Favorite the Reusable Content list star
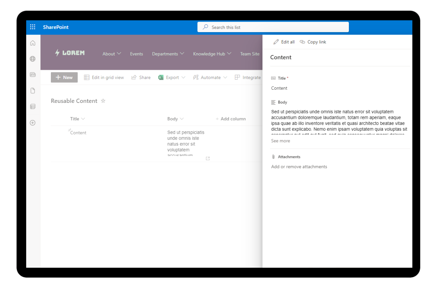 (103, 101)
